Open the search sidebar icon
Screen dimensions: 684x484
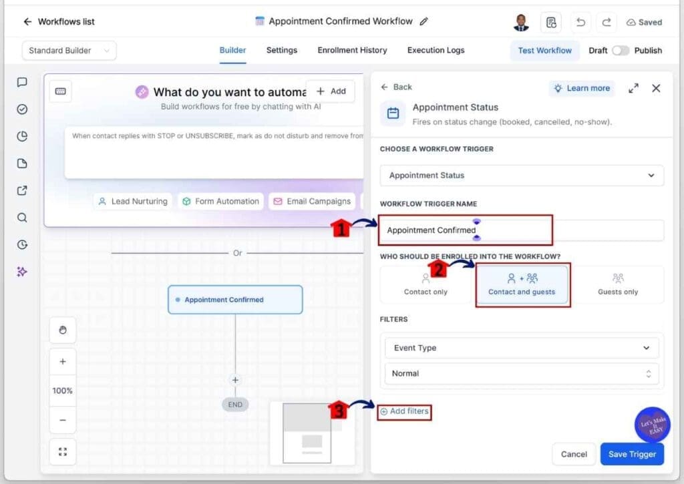22,218
